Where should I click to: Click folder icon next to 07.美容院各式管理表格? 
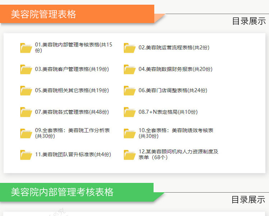coord(26,112)
